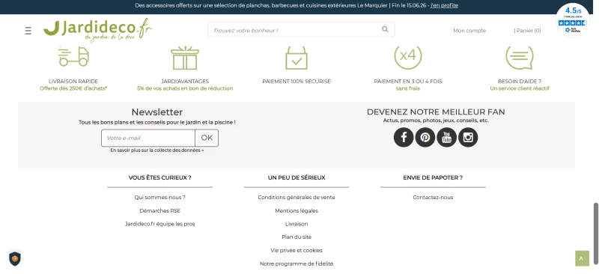Click 'UN PEU DE SÉRIEUX' heading

[x=297, y=177]
